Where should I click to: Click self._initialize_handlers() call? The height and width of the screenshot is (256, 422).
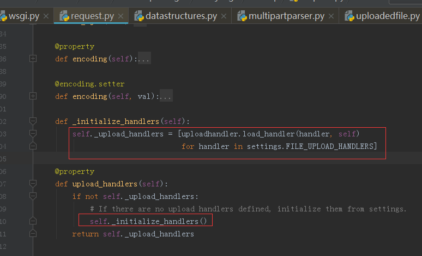(148, 221)
